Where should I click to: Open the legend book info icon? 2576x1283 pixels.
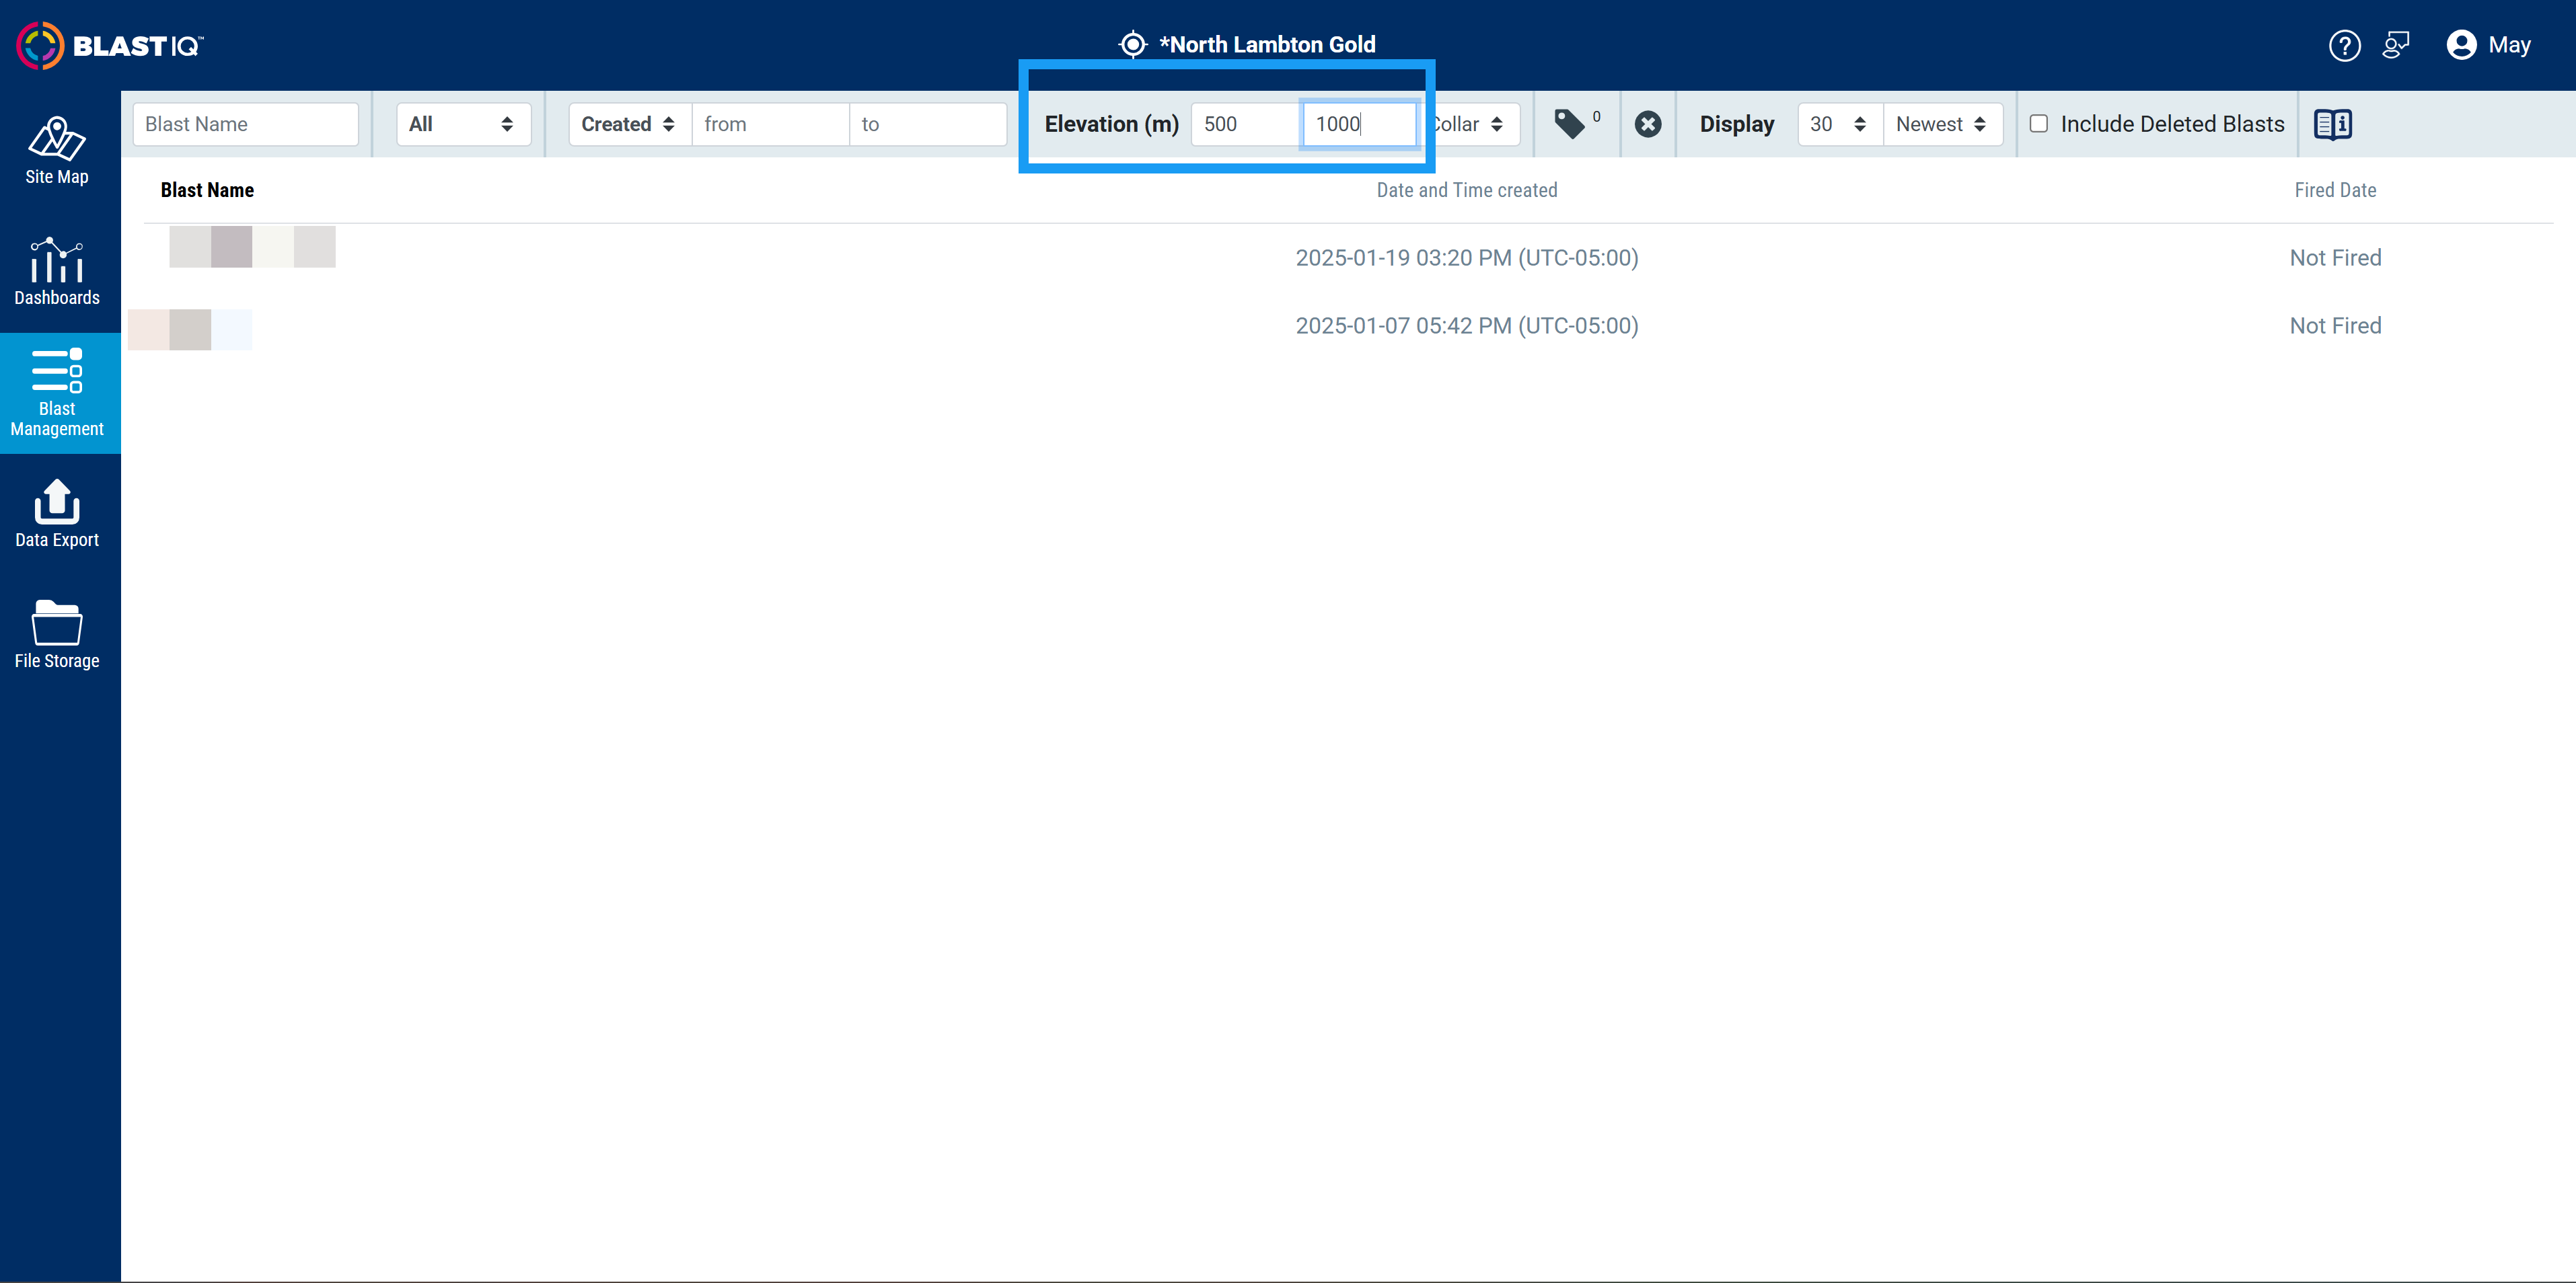pyautogui.click(x=2332, y=124)
